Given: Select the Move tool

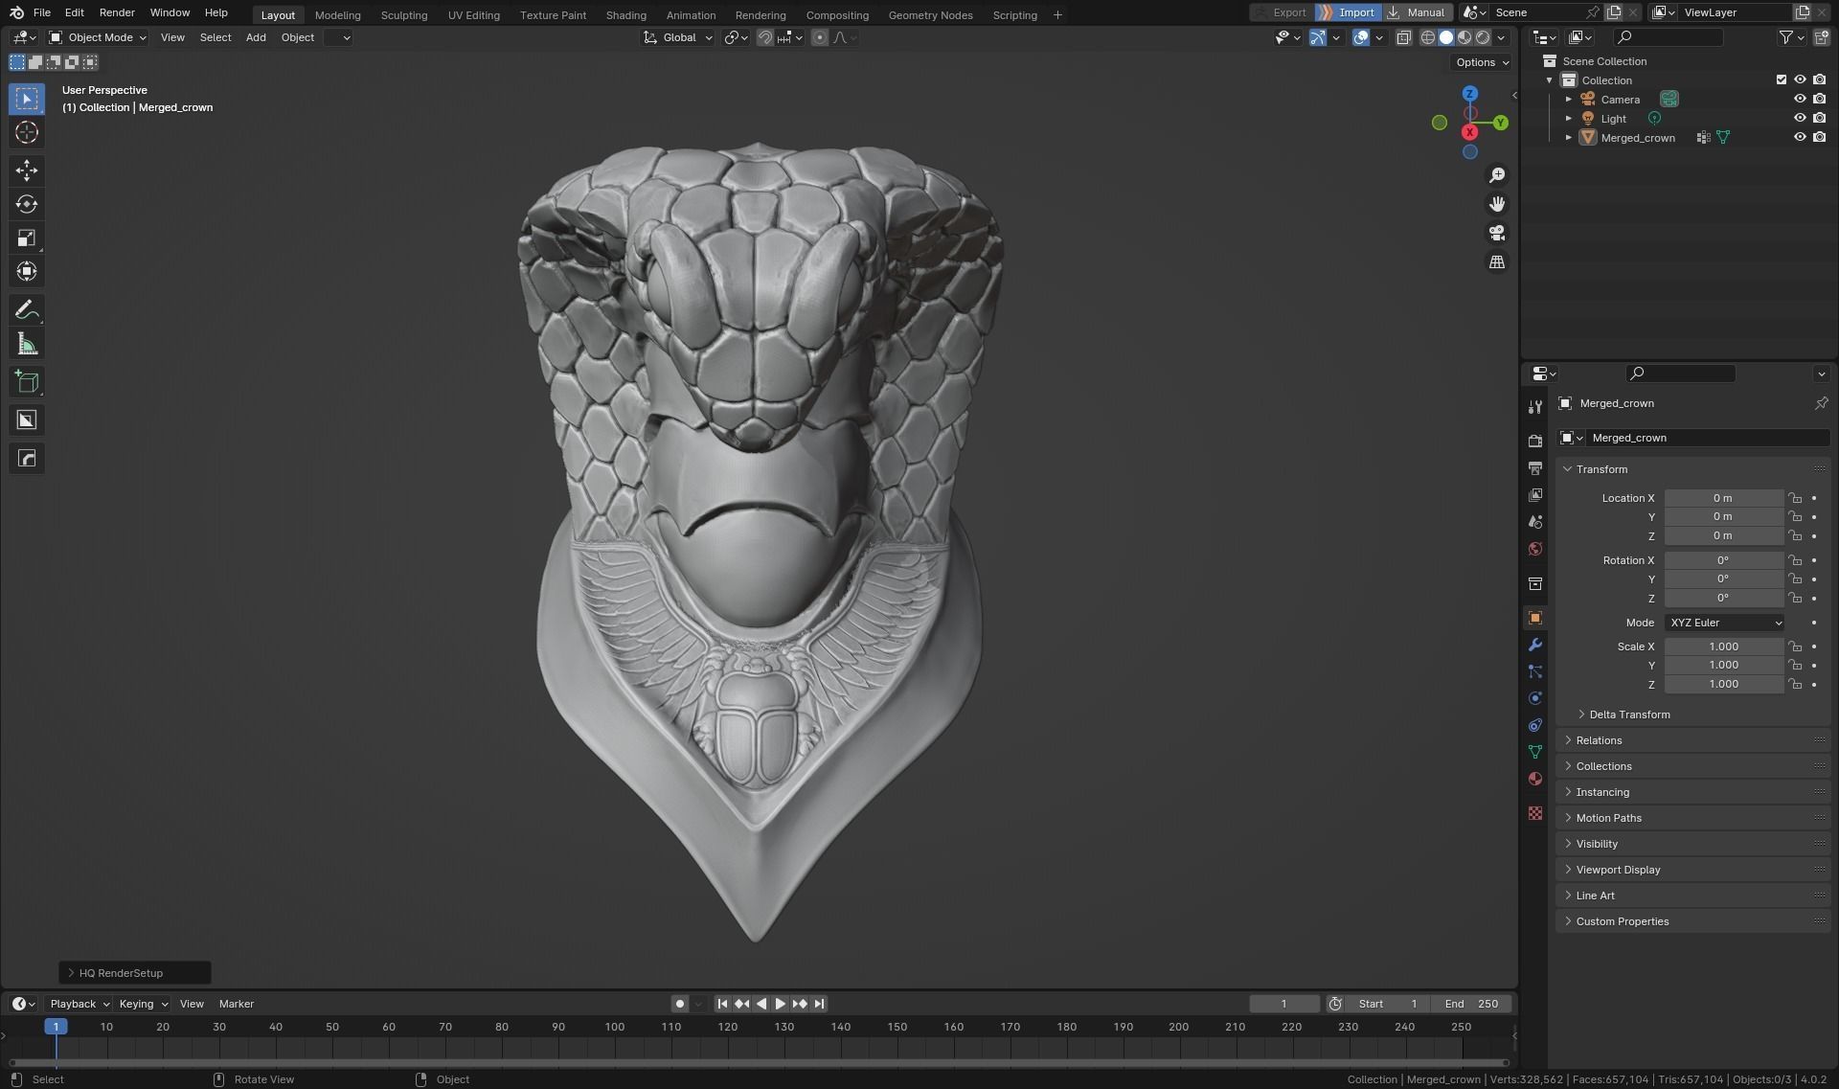Looking at the screenshot, I should pos(27,170).
